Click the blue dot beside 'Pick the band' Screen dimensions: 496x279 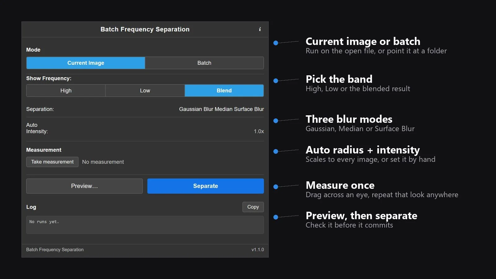276,81
